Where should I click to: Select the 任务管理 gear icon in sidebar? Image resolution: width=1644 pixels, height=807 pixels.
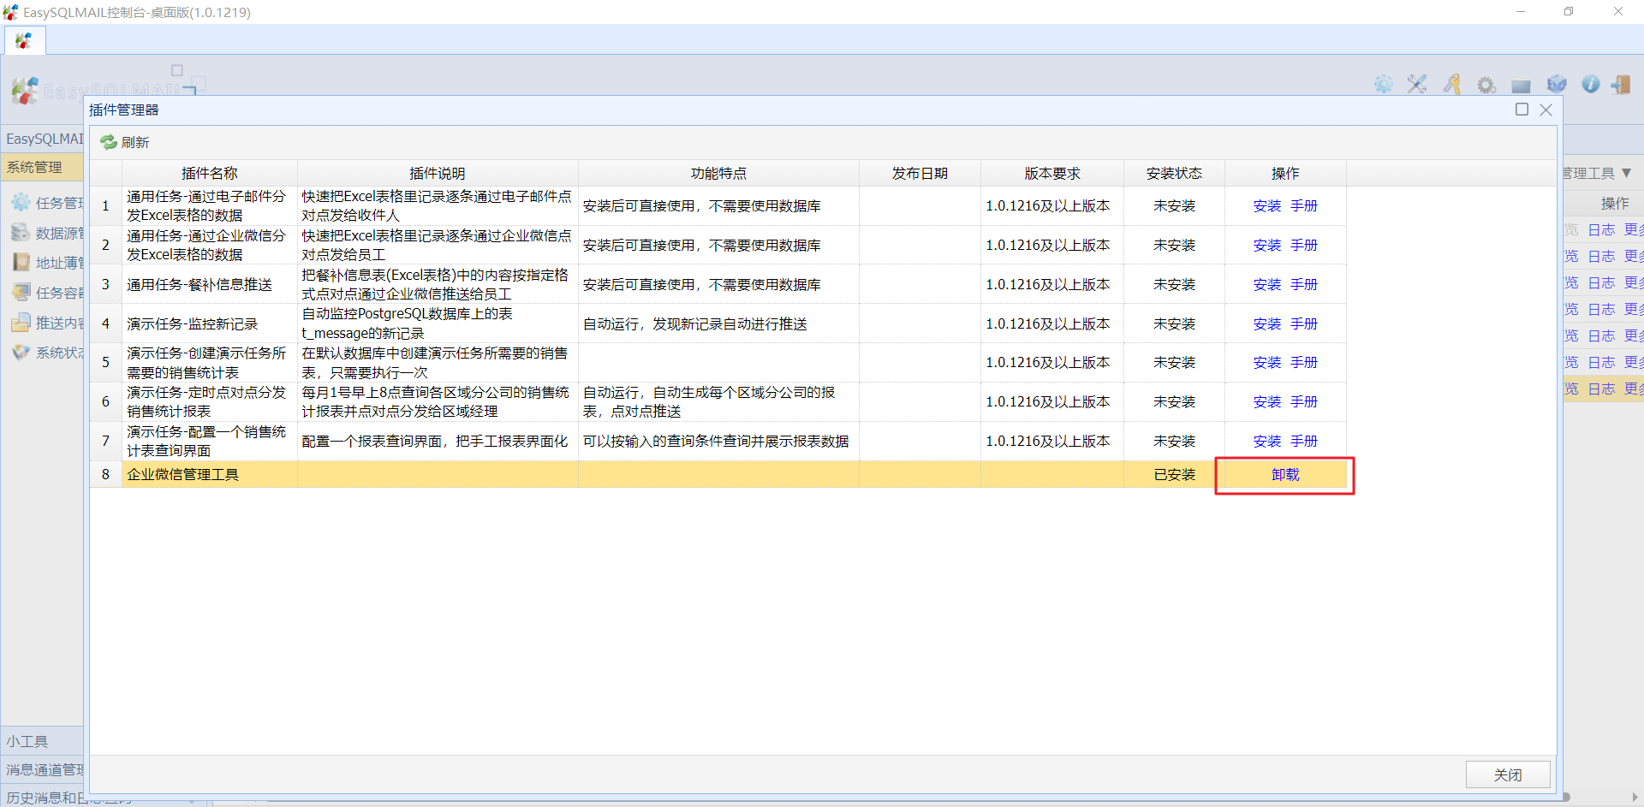21,203
